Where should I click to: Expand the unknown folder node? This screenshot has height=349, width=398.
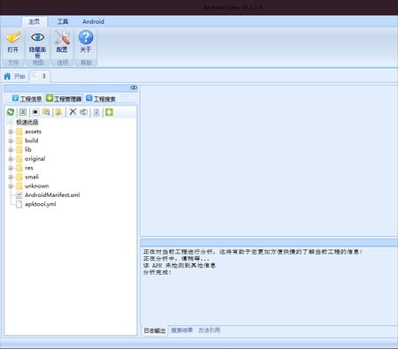(x=11, y=186)
